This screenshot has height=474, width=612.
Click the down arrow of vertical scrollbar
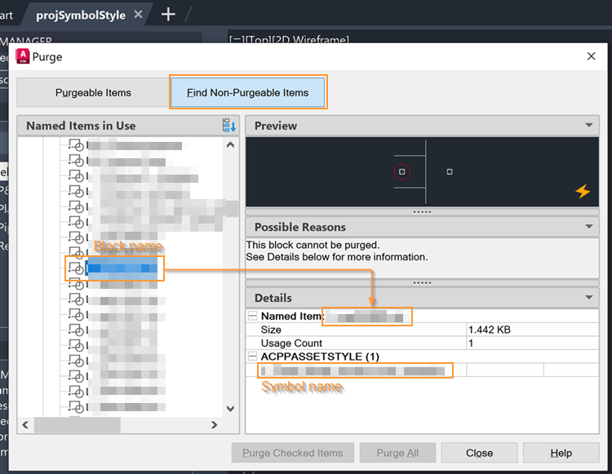[x=230, y=409]
